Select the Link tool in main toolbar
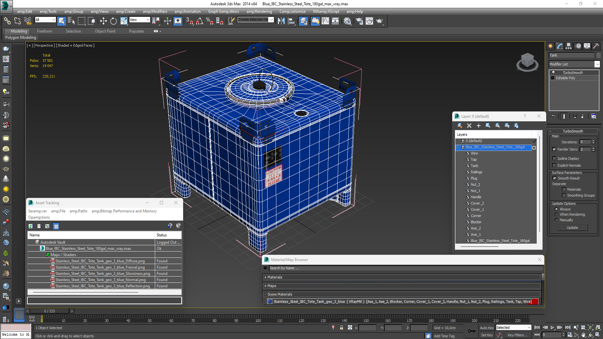603x339 pixels. [x=7, y=21]
